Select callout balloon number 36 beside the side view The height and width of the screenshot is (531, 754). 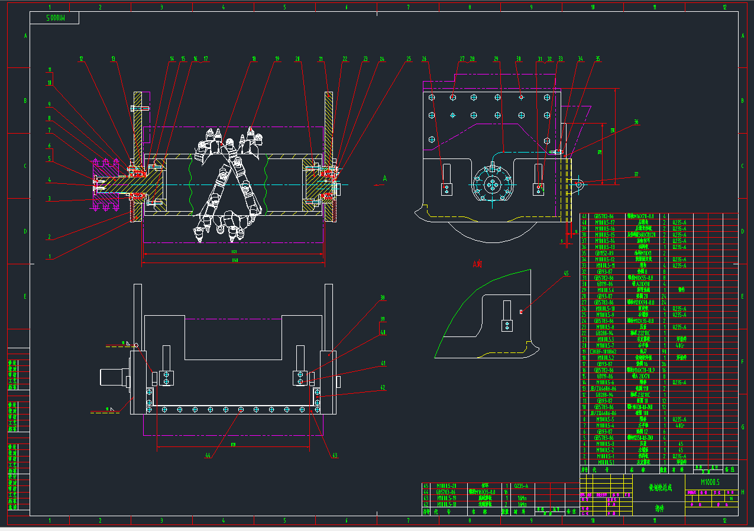pos(636,122)
